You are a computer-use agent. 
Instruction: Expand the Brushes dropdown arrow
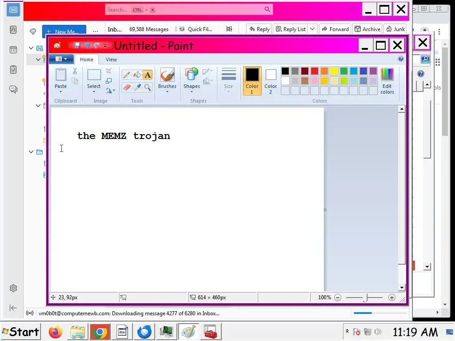(167, 91)
